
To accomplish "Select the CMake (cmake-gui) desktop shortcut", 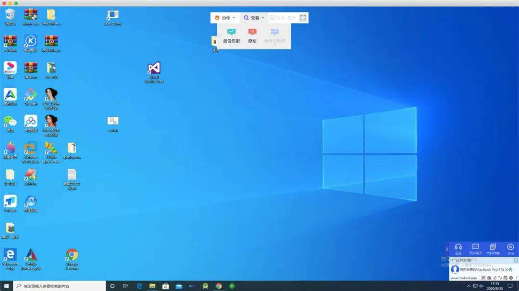I will click(x=31, y=260).
